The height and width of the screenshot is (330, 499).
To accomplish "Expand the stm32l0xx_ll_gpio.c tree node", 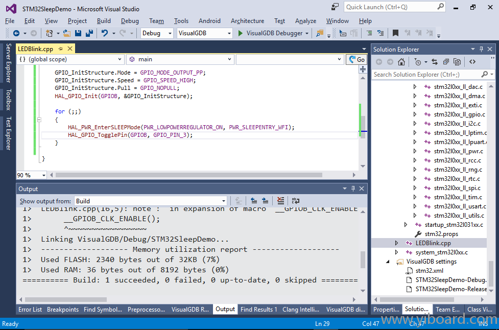I will [415, 114].
